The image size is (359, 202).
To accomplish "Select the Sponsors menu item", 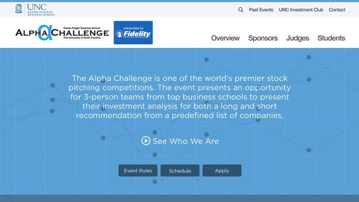I will pos(263,38).
